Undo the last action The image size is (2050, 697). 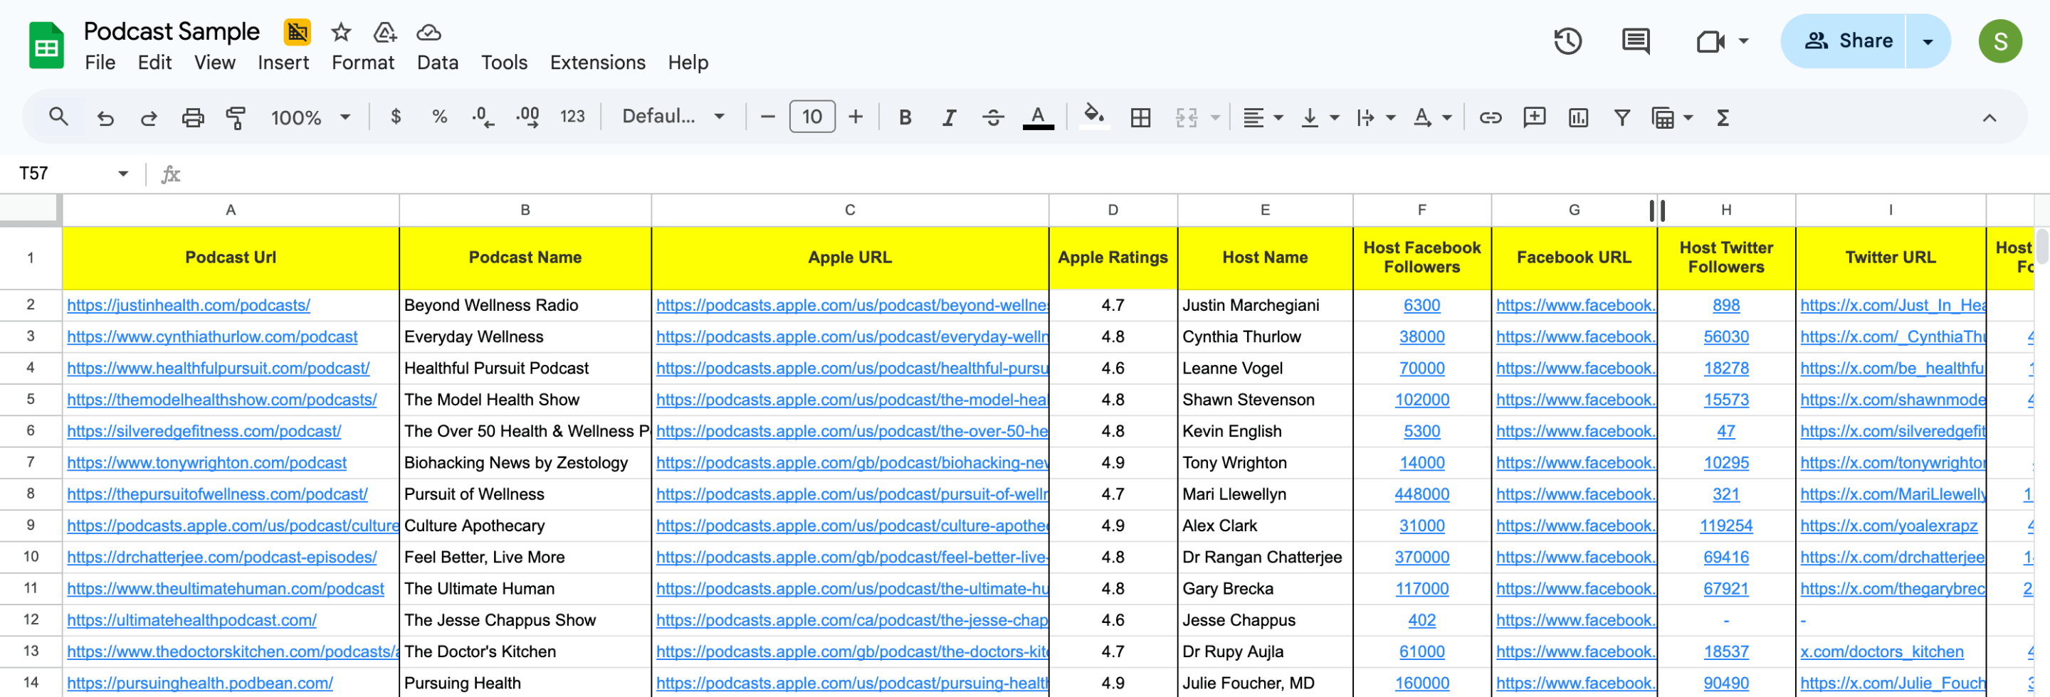click(105, 117)
